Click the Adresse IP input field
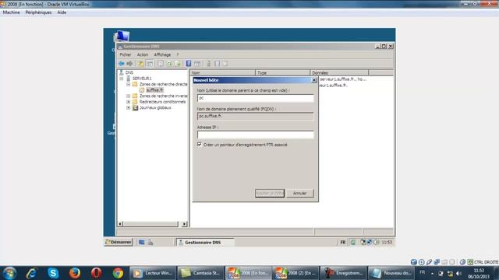This screenshot has width=499, height=280. click(x=255, y=135)
